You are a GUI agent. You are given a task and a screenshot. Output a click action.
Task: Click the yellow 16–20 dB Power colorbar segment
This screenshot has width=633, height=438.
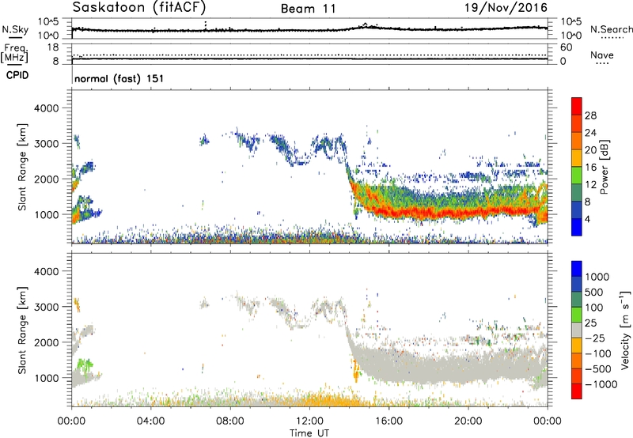[577, 158]
